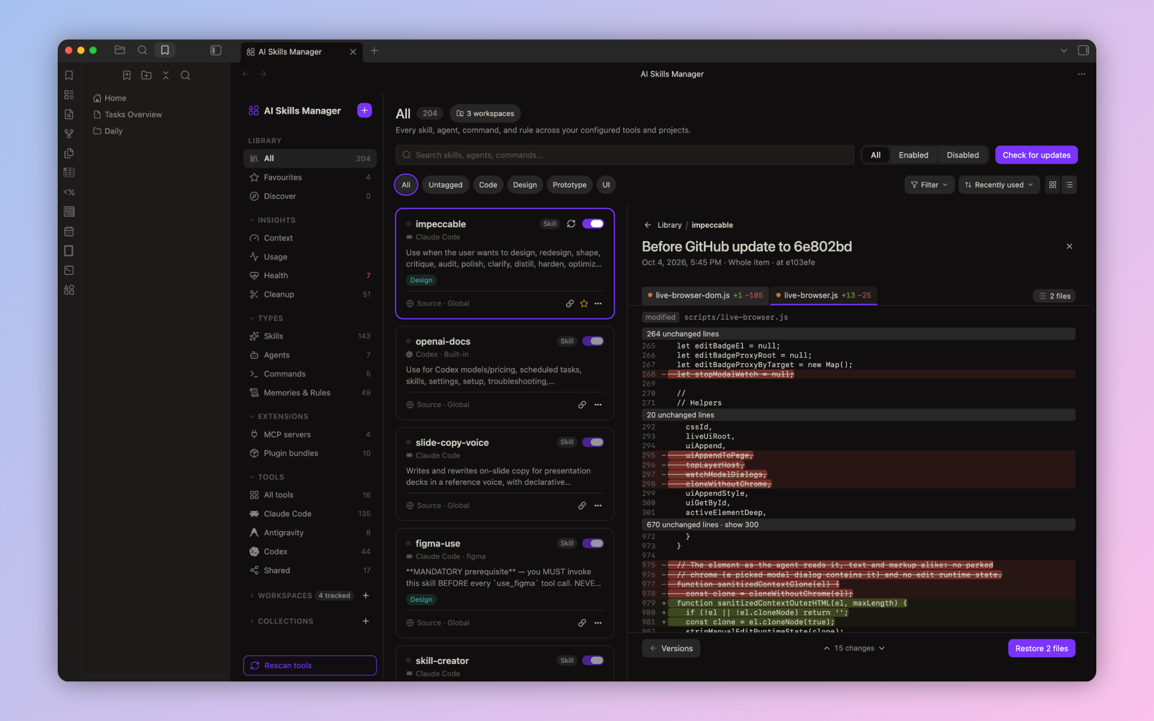Switch to live-browser.js file tab
This screenshot has height=721, width=1154.
[x=823, y=296]
